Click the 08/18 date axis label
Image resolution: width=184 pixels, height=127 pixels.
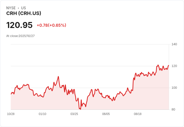[138, 114]
